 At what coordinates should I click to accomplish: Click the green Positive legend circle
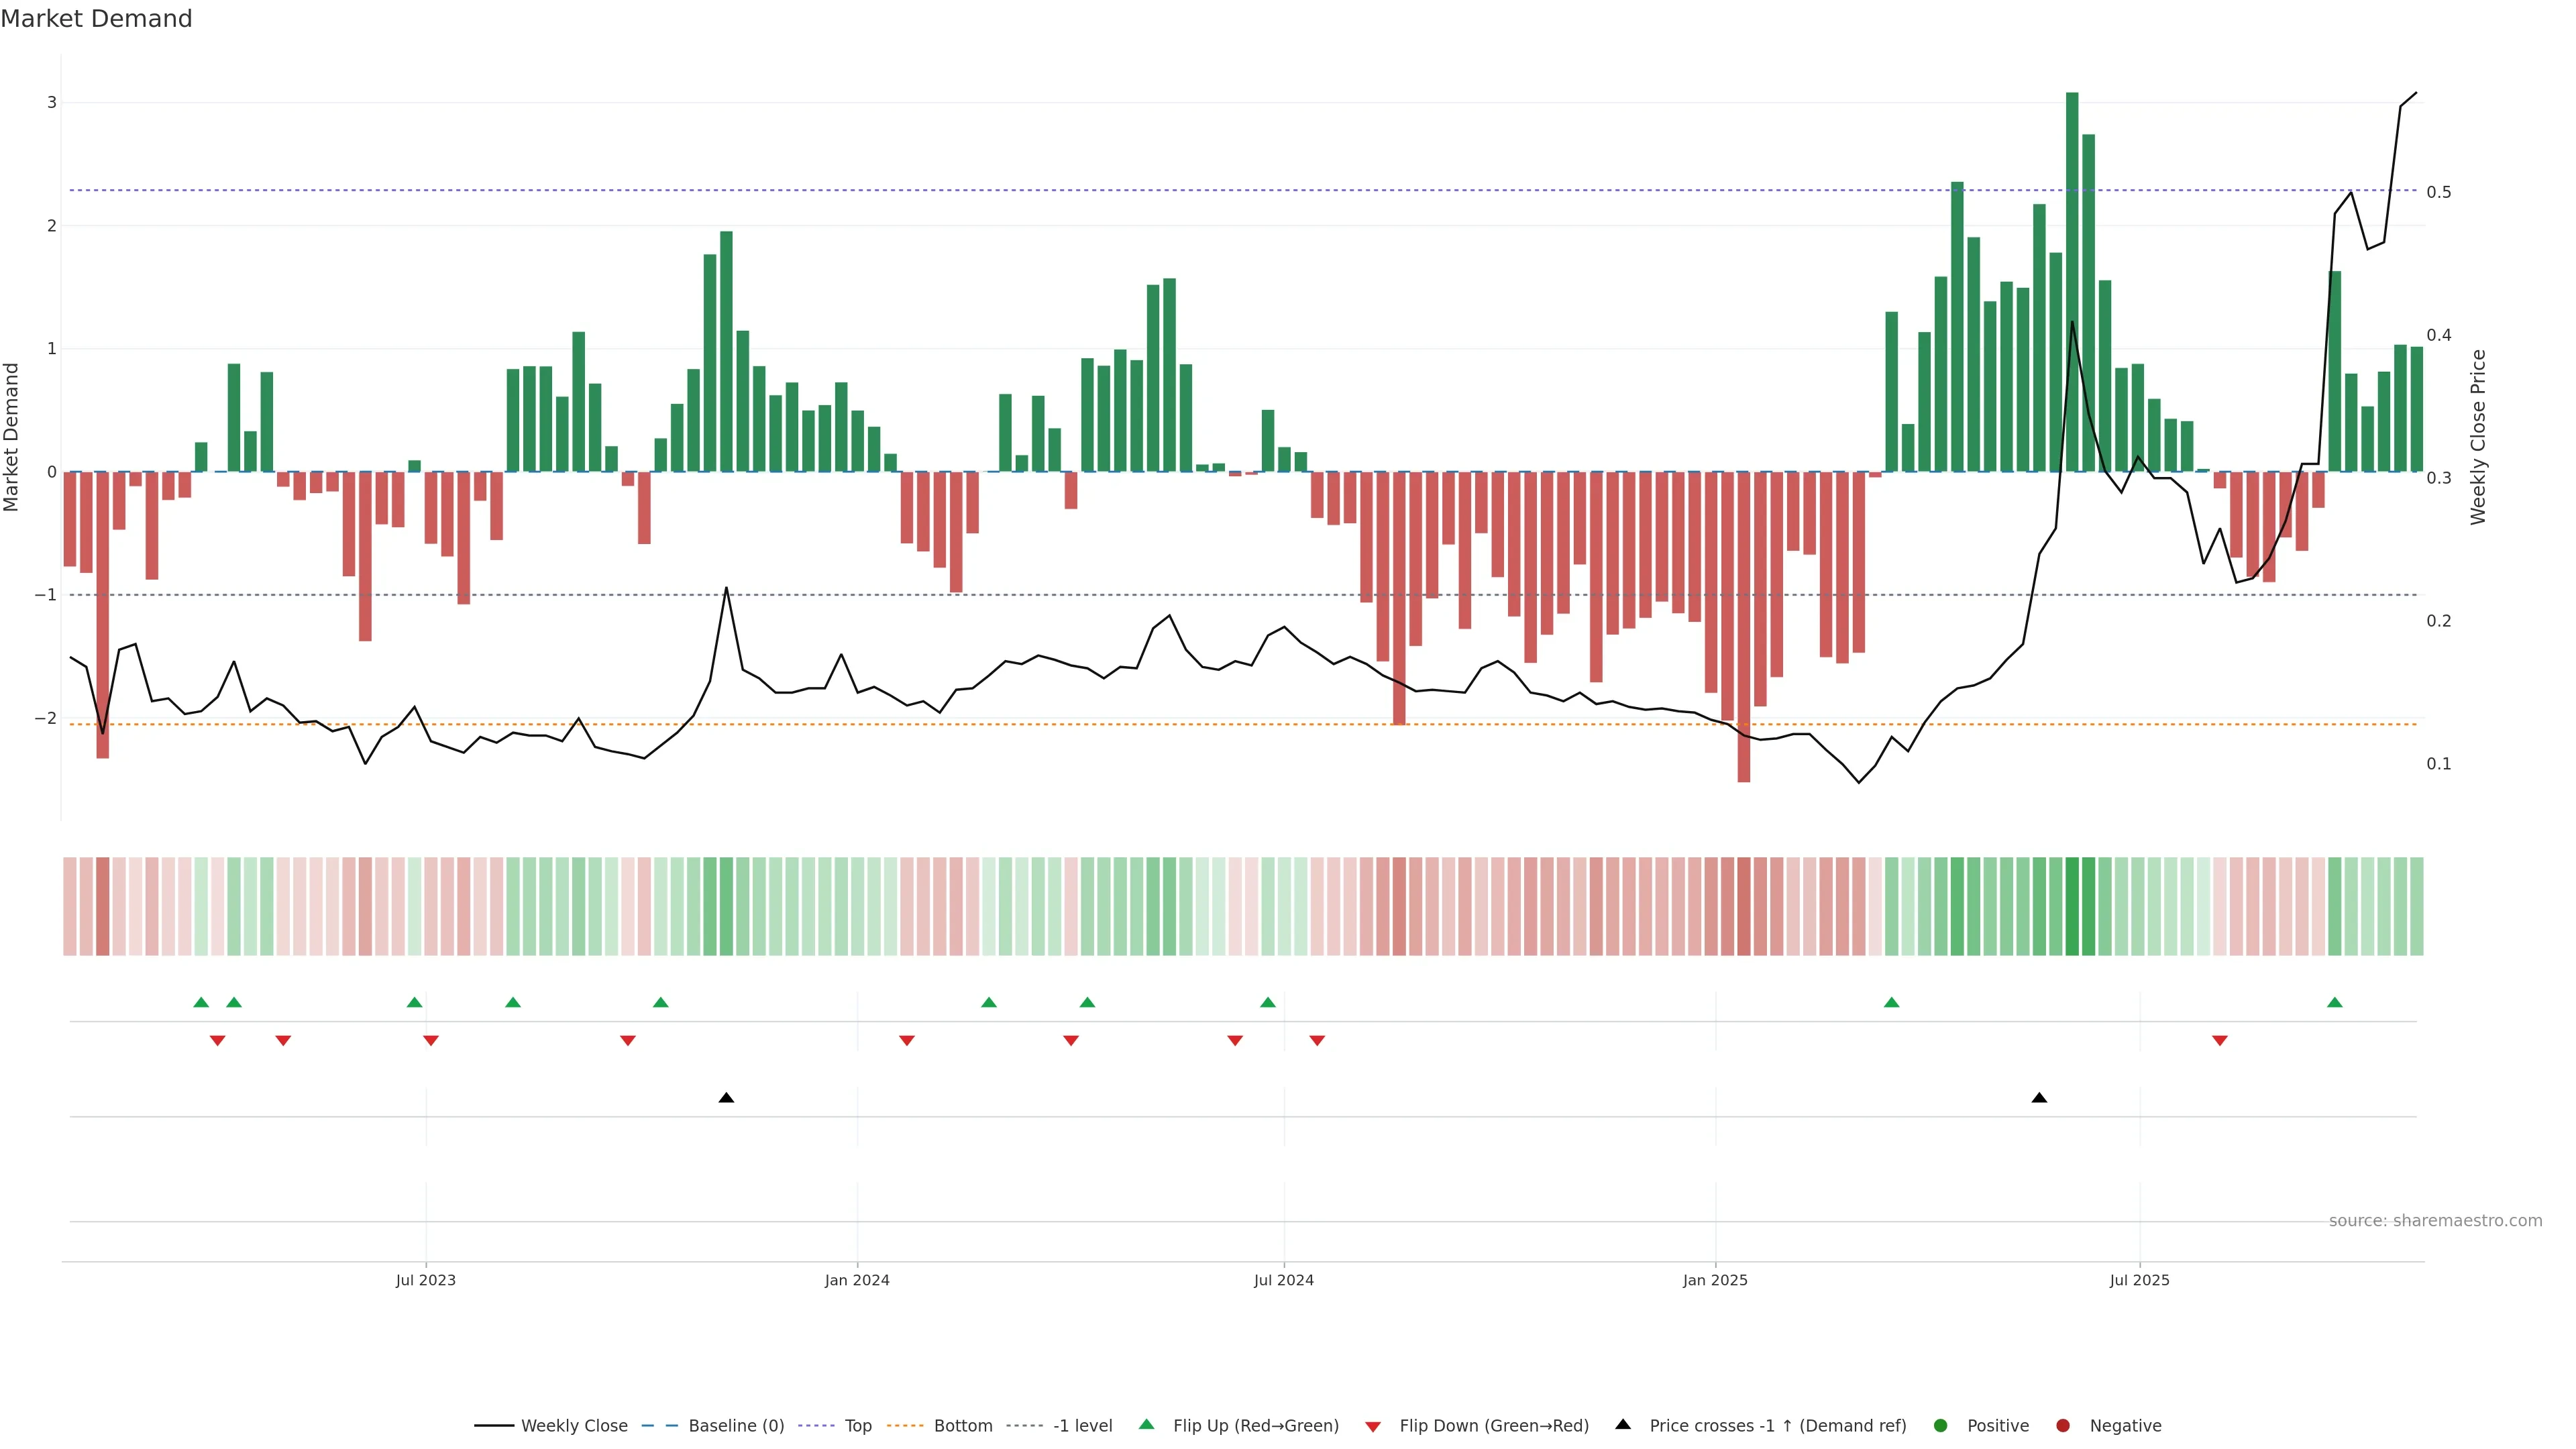click(x=1941, y=1425)
